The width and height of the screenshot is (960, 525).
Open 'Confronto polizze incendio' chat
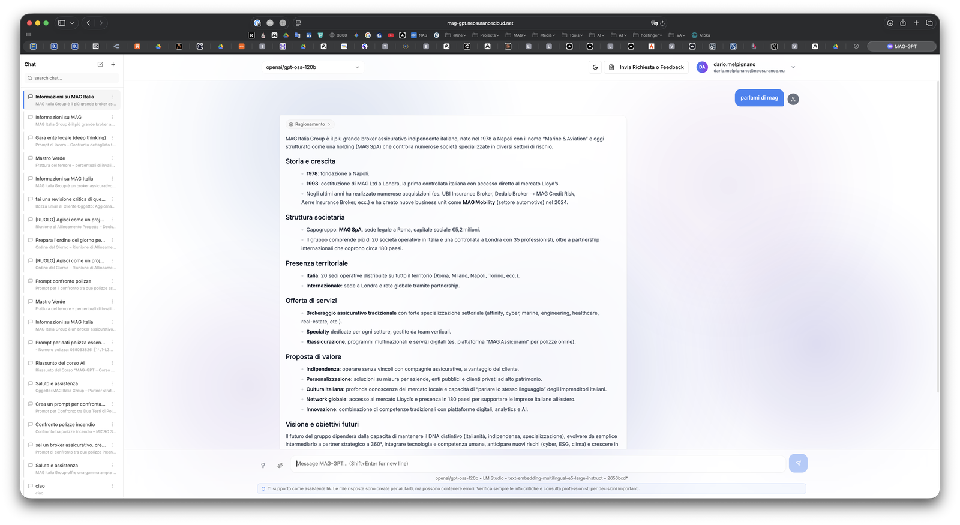tap(71, 428)
